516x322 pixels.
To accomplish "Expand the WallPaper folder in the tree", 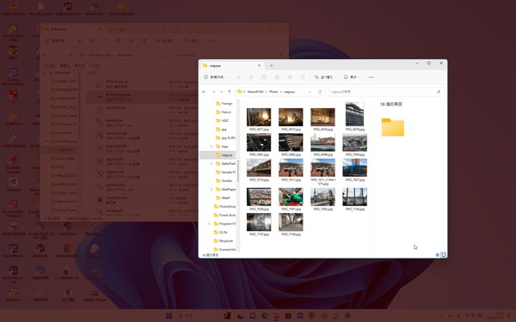I will (212, 189).
